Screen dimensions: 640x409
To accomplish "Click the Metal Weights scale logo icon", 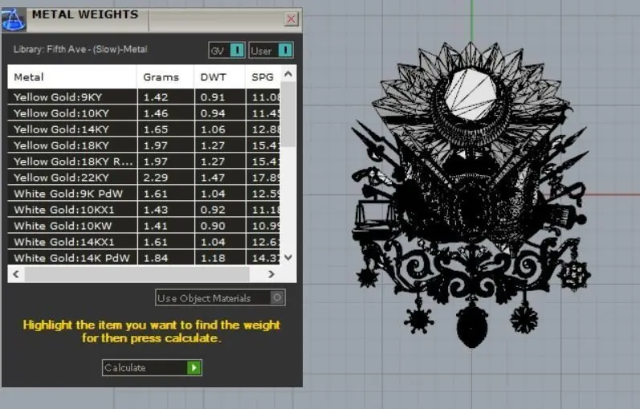I will point(14,20).
